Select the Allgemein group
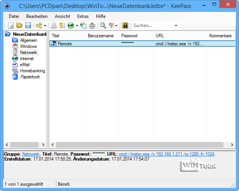Viewport: 239px width, 191px height. [29, 40]
